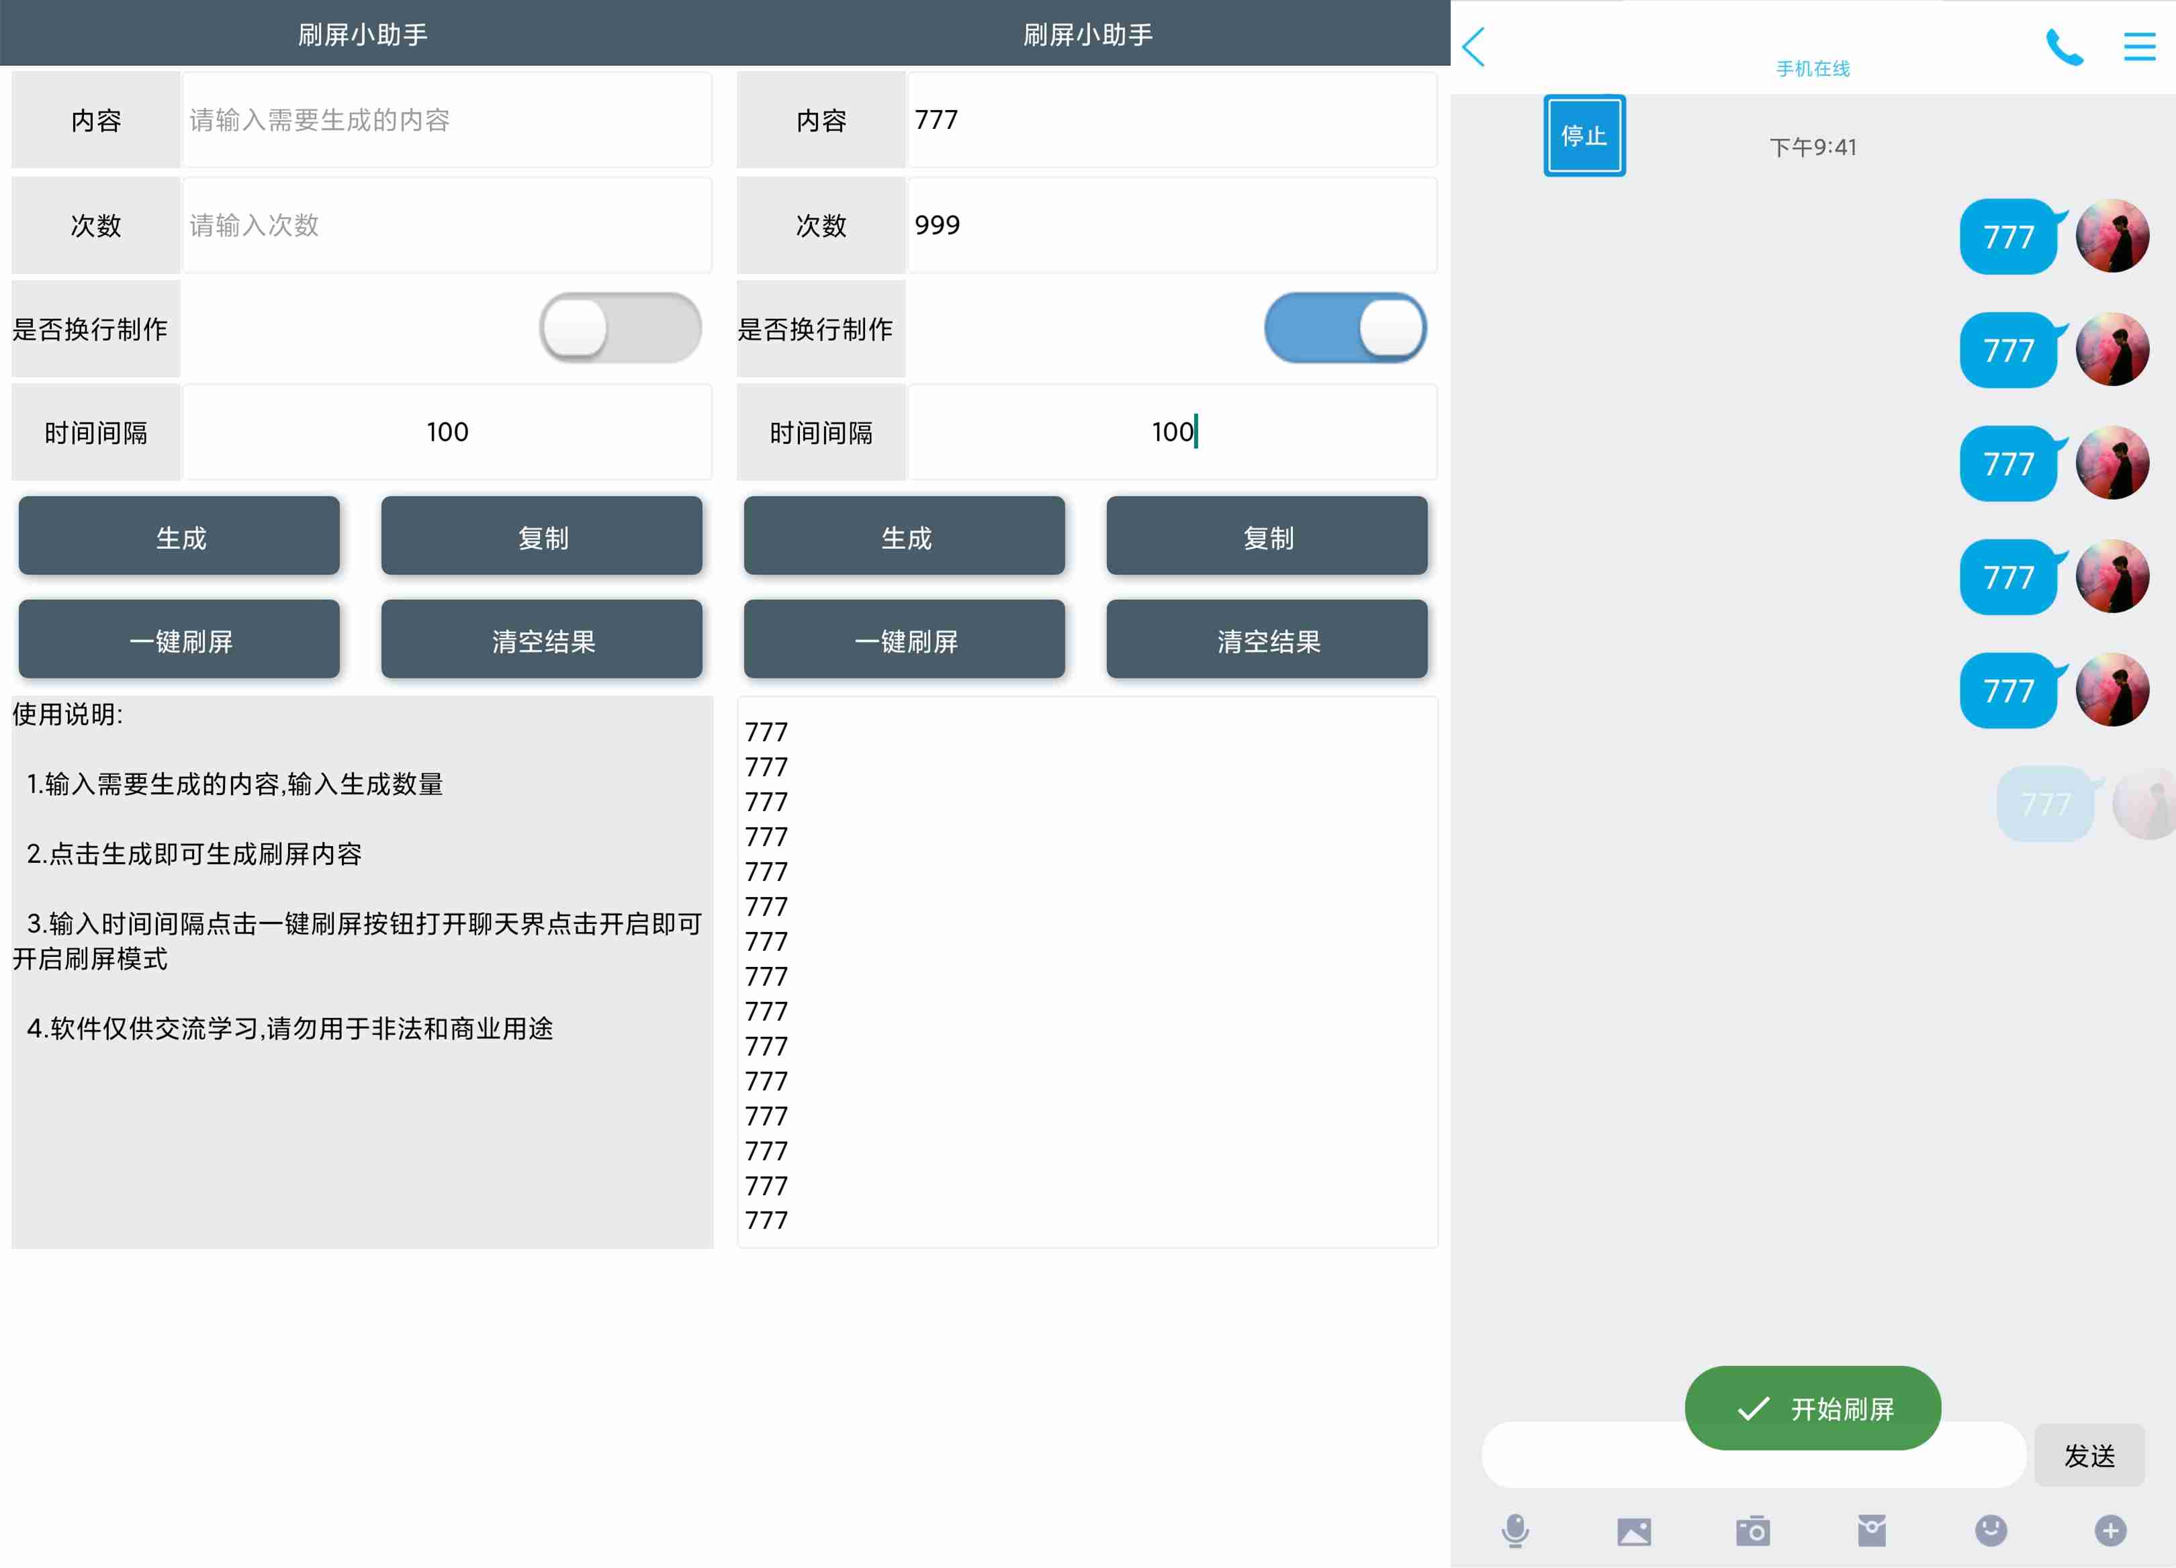Tap the red envelope icon
Image resolution: width=2176 pixels, height=1568 pixels.
coord(1872,1530)
